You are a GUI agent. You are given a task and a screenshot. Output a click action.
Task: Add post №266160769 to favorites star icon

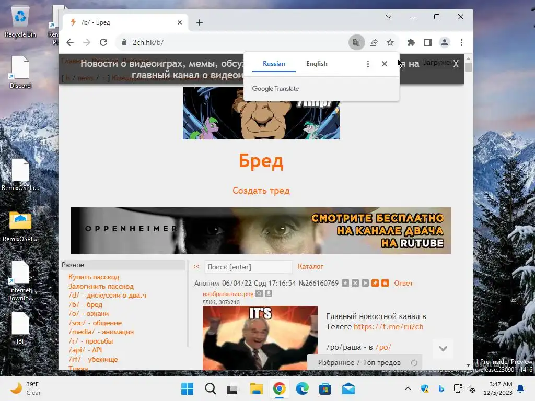pos(345,283)
